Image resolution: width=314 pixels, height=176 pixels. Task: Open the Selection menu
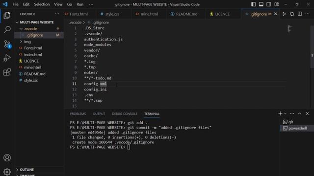[42, 4]
